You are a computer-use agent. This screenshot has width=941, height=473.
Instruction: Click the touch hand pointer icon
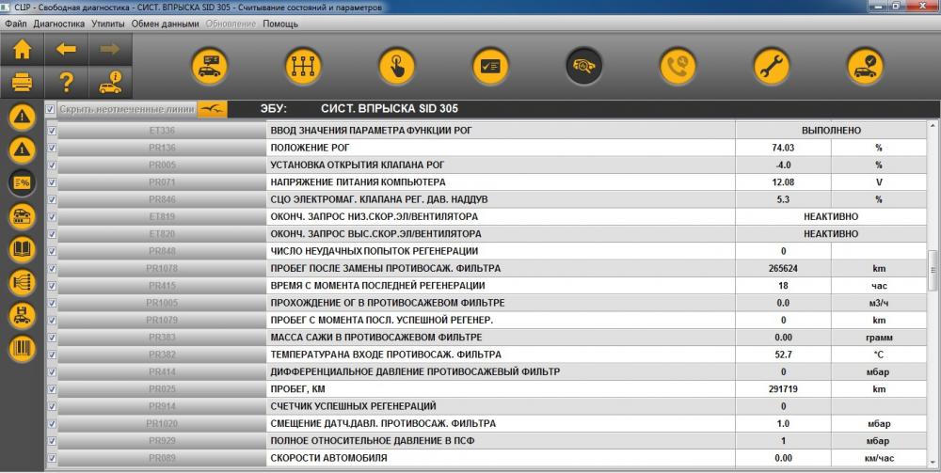[x=397, y=66]
